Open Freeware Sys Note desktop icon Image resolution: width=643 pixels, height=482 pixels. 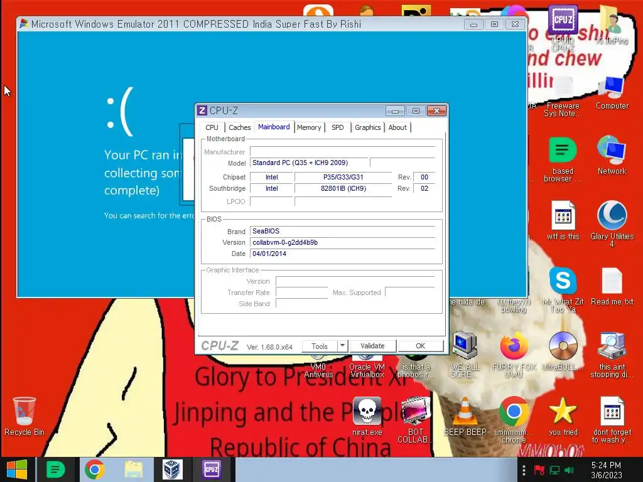[563, 95]
